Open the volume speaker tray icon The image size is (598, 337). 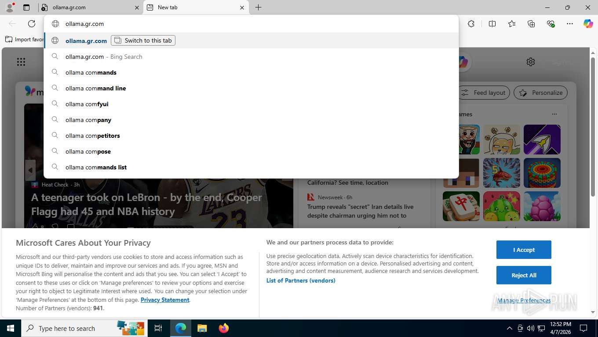(x=531, y=328)
